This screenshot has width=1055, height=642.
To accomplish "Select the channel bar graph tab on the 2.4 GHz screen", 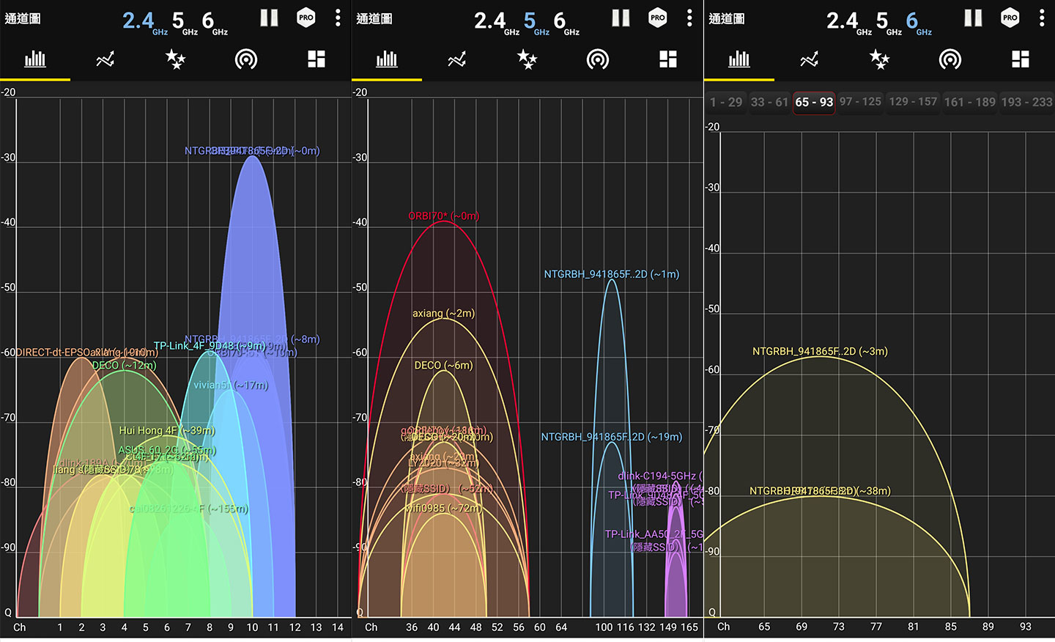I will click(x=35, y=59).
